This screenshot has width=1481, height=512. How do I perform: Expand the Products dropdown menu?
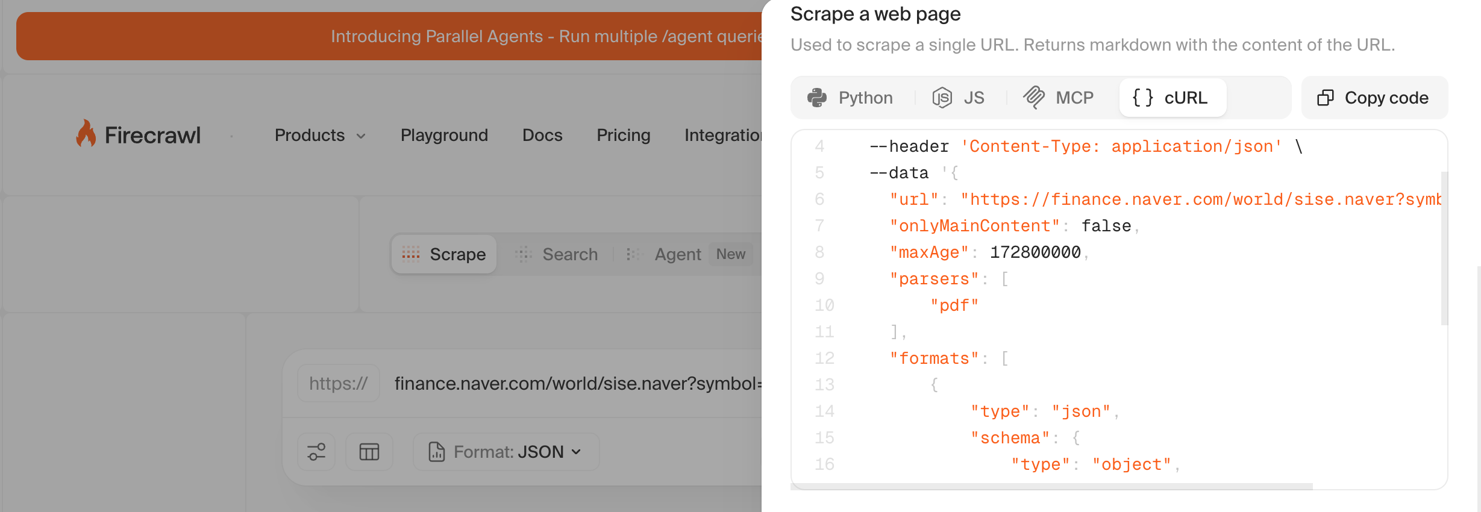point(320,136)
